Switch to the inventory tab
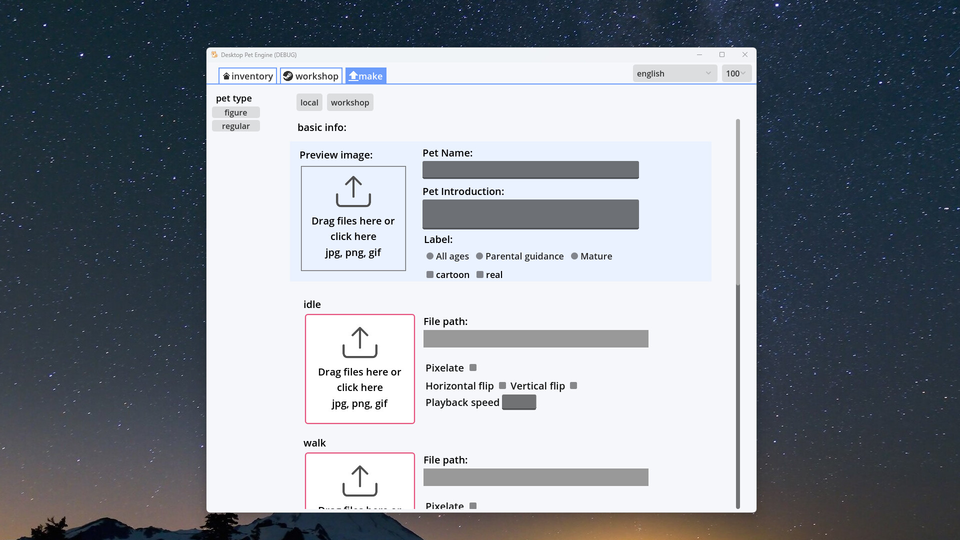Screen dimensions: 960x540 [x=247, y=76]
